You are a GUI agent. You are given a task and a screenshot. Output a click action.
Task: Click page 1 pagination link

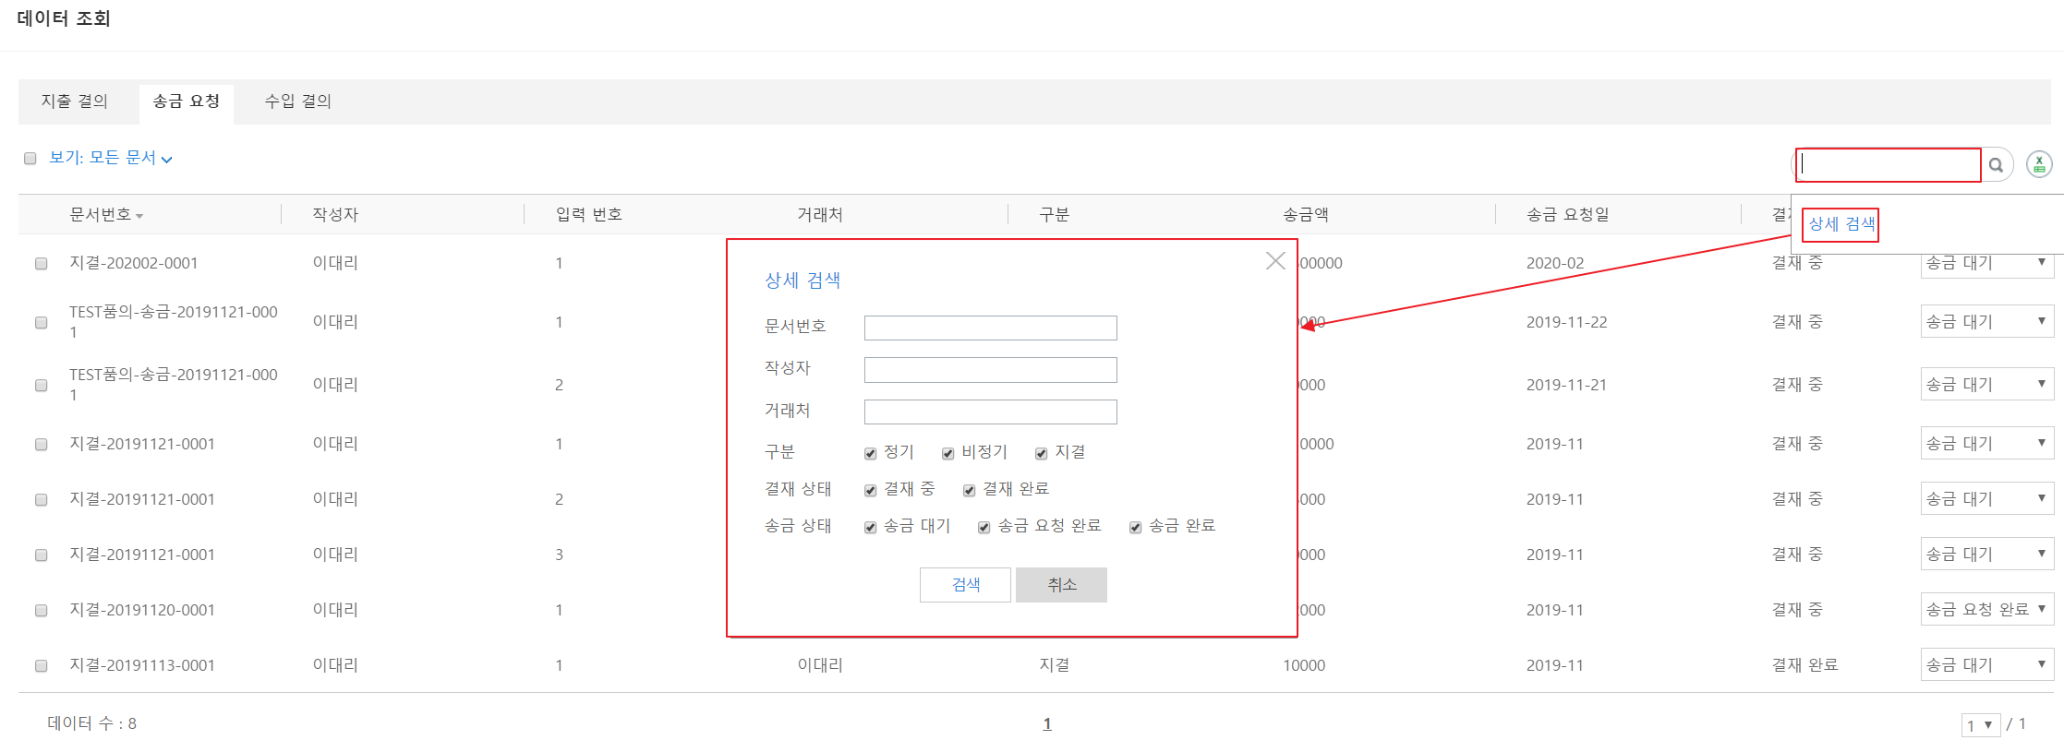click(x=1047, y=723)
